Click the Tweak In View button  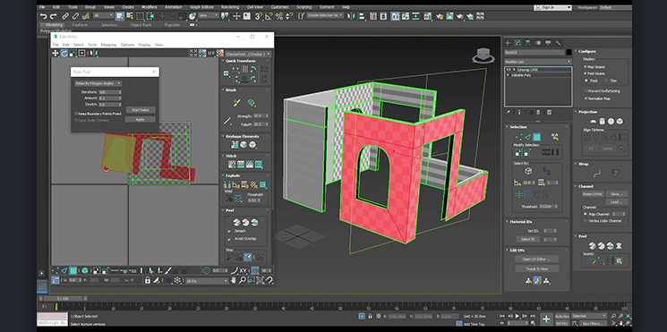[x=537, y=268]
